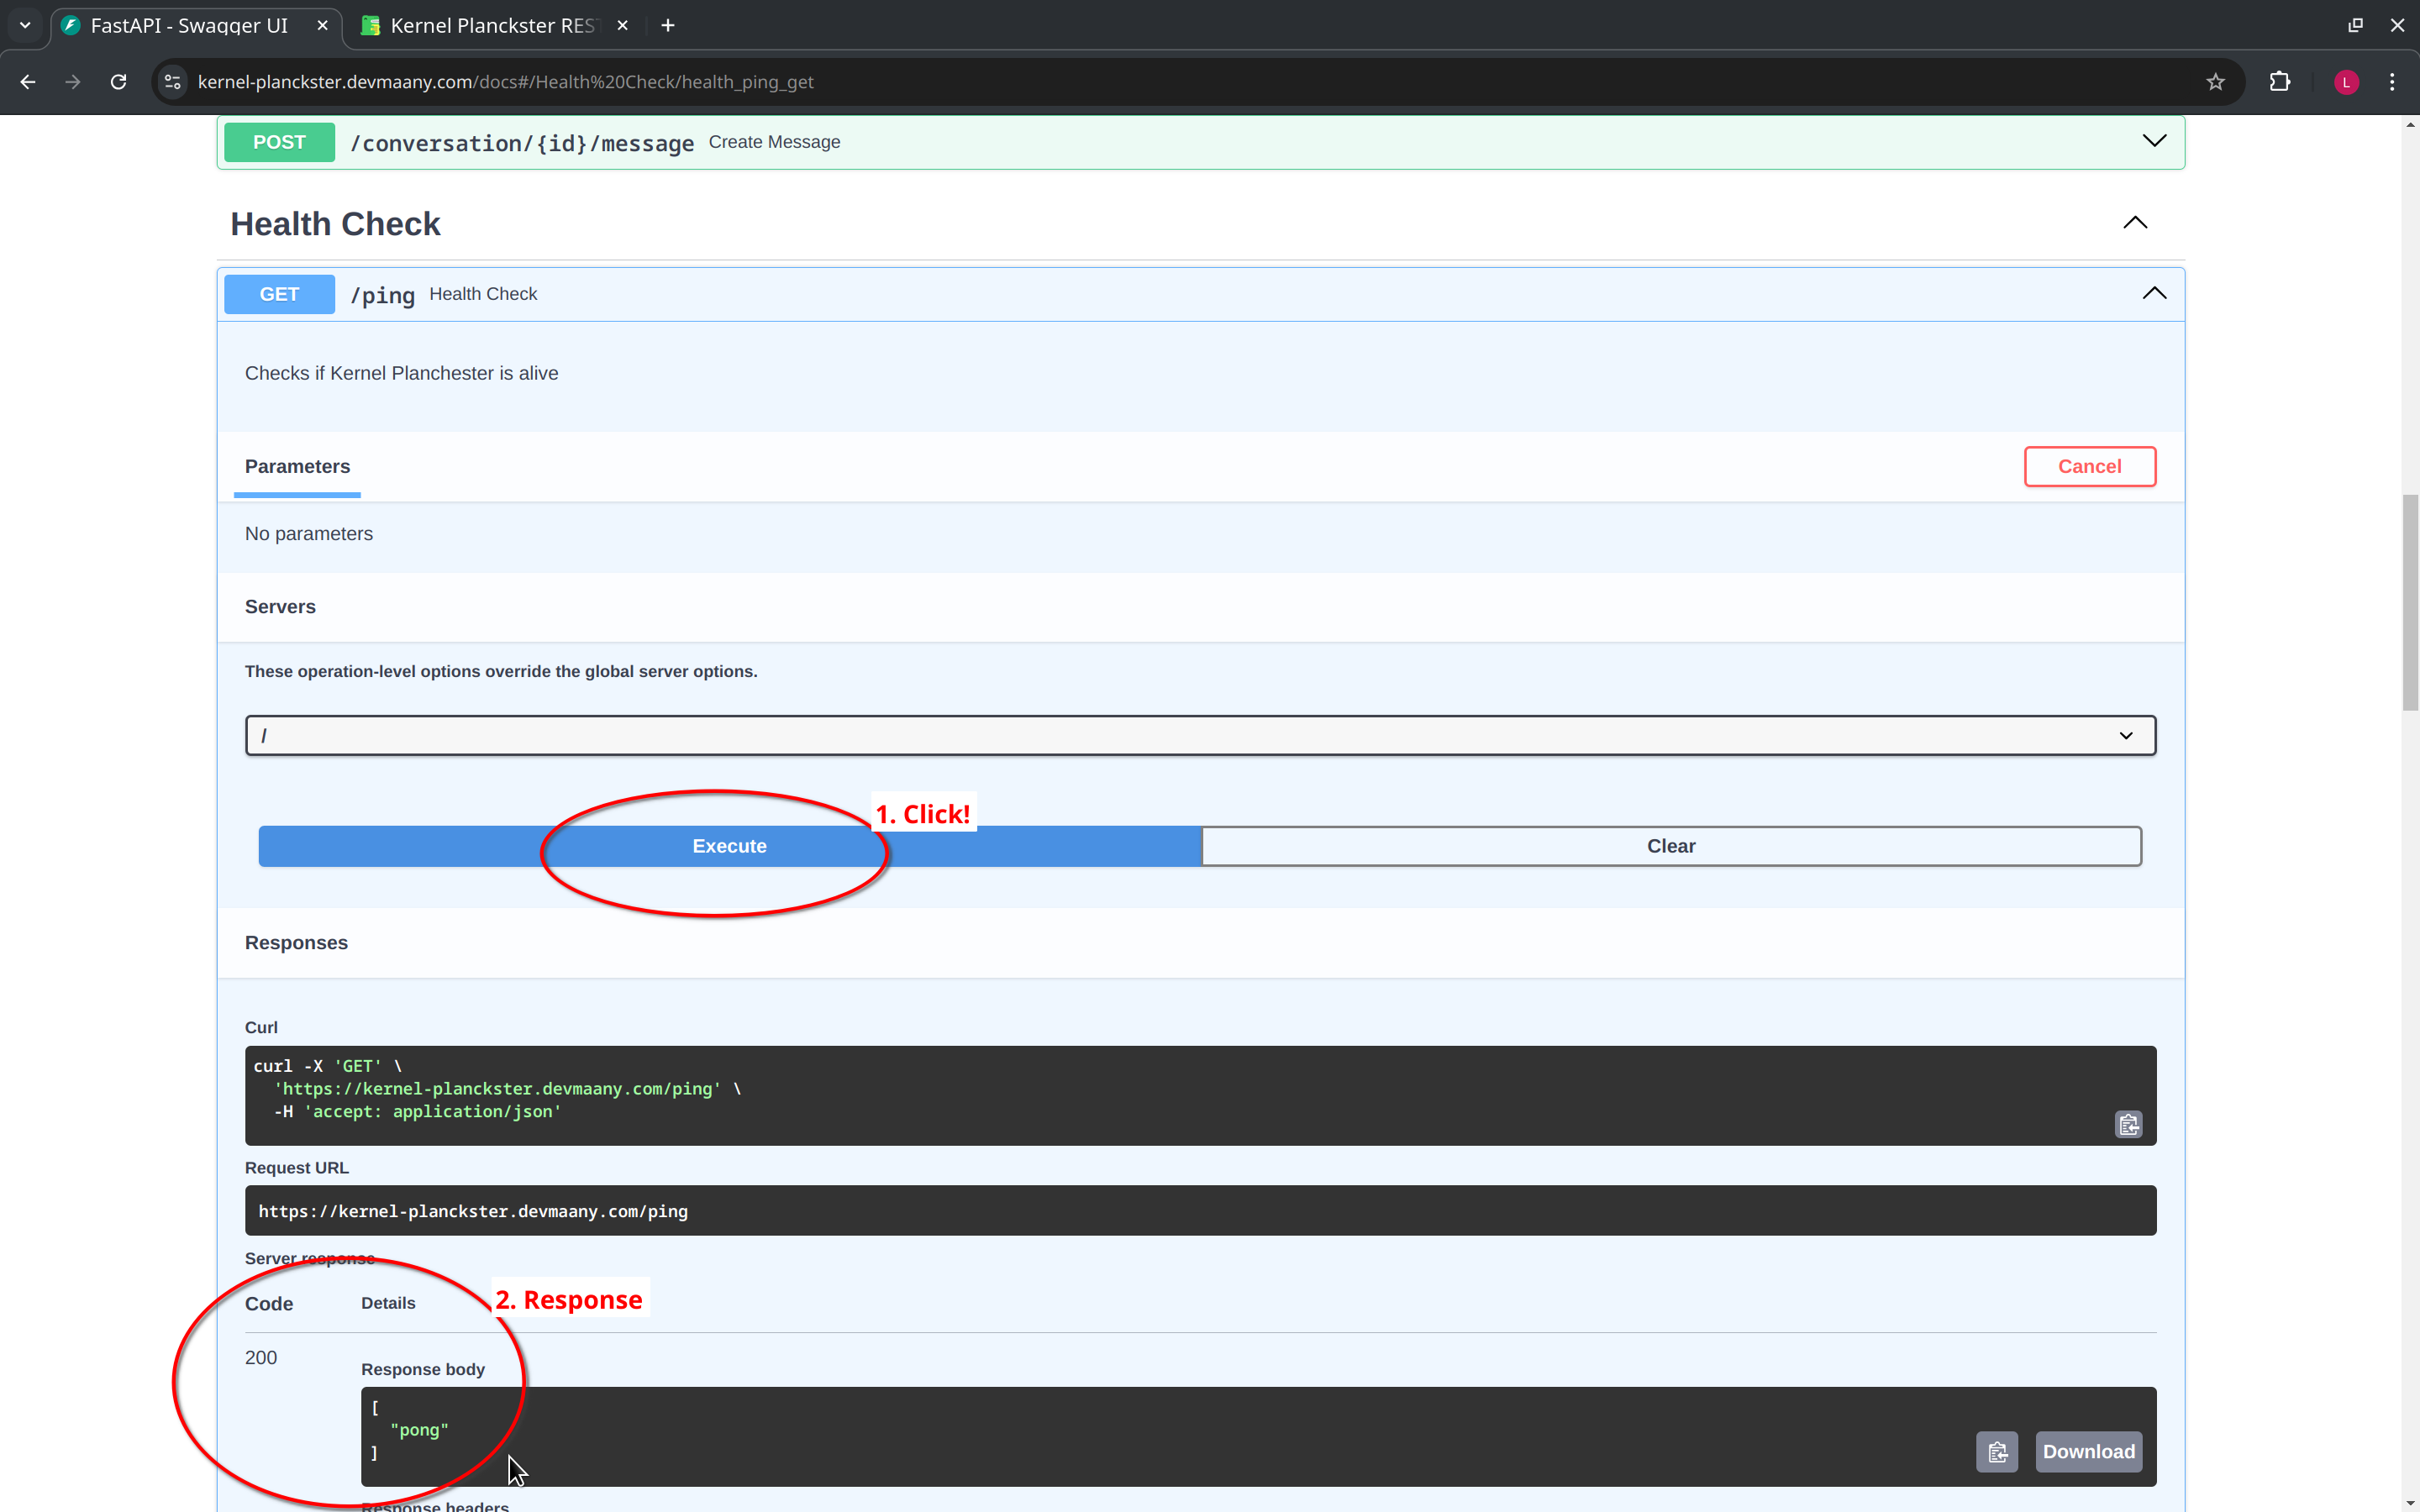Collapse the GET /ping Health Check section
Screen dimensions: 2420x1512
(x=2155, y=292)
